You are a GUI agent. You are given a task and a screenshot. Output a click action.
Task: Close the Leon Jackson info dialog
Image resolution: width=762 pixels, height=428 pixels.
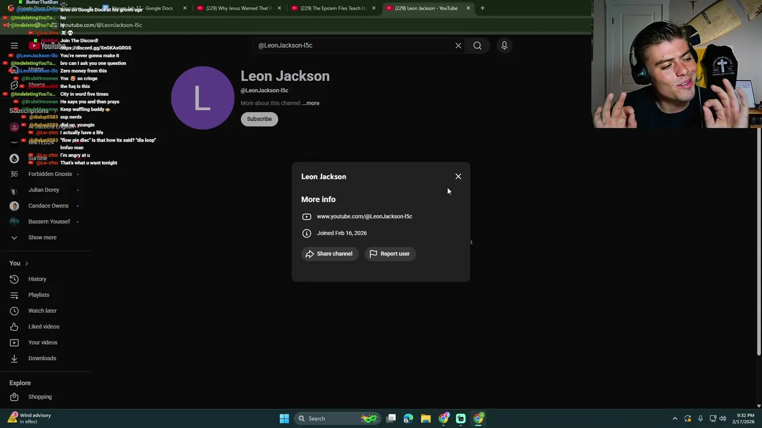tap(458, 177)
